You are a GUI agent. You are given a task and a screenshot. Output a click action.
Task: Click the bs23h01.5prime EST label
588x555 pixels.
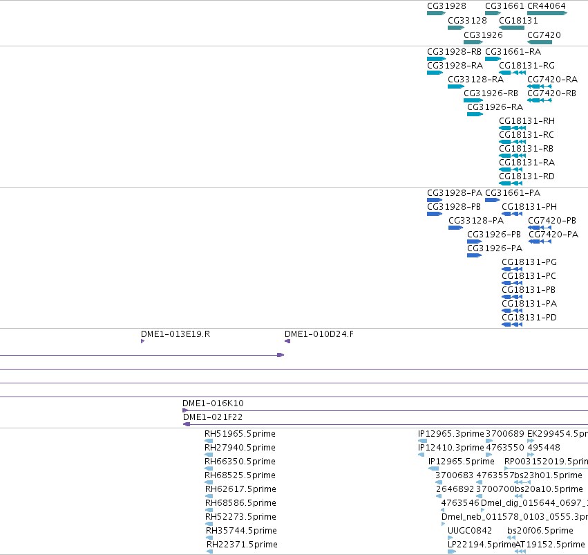click(548, 475)
